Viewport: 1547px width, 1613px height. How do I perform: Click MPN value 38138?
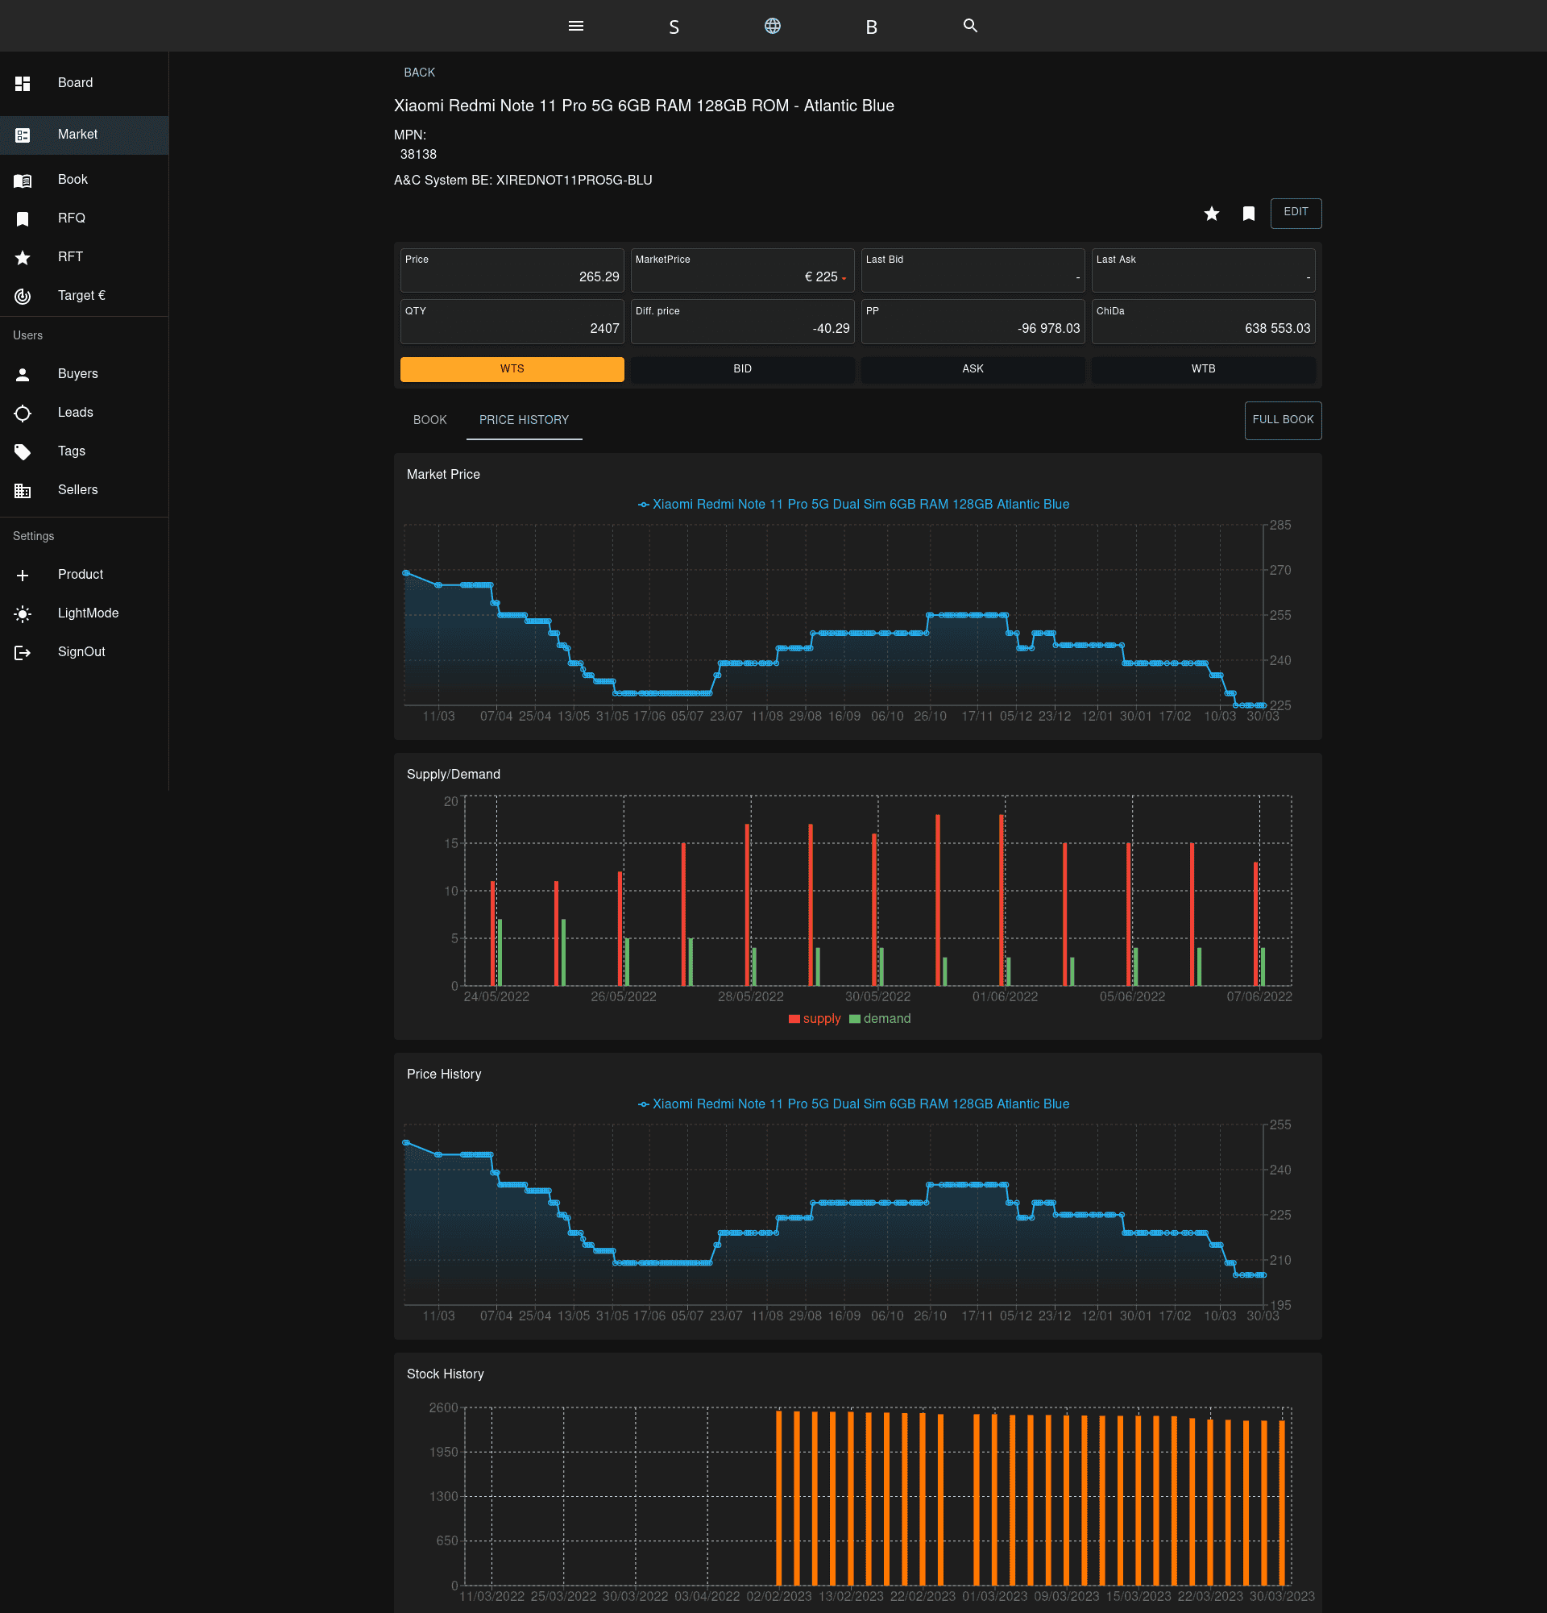pos(418,155)
